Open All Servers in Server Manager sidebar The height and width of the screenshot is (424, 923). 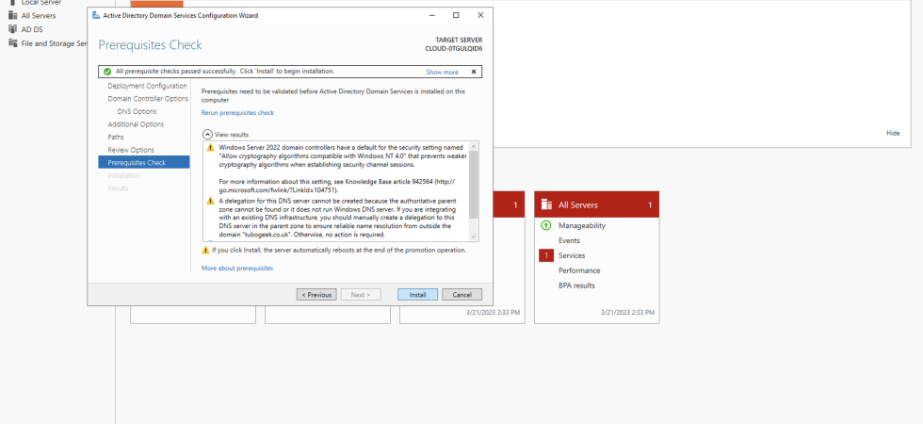pos(39,16)
